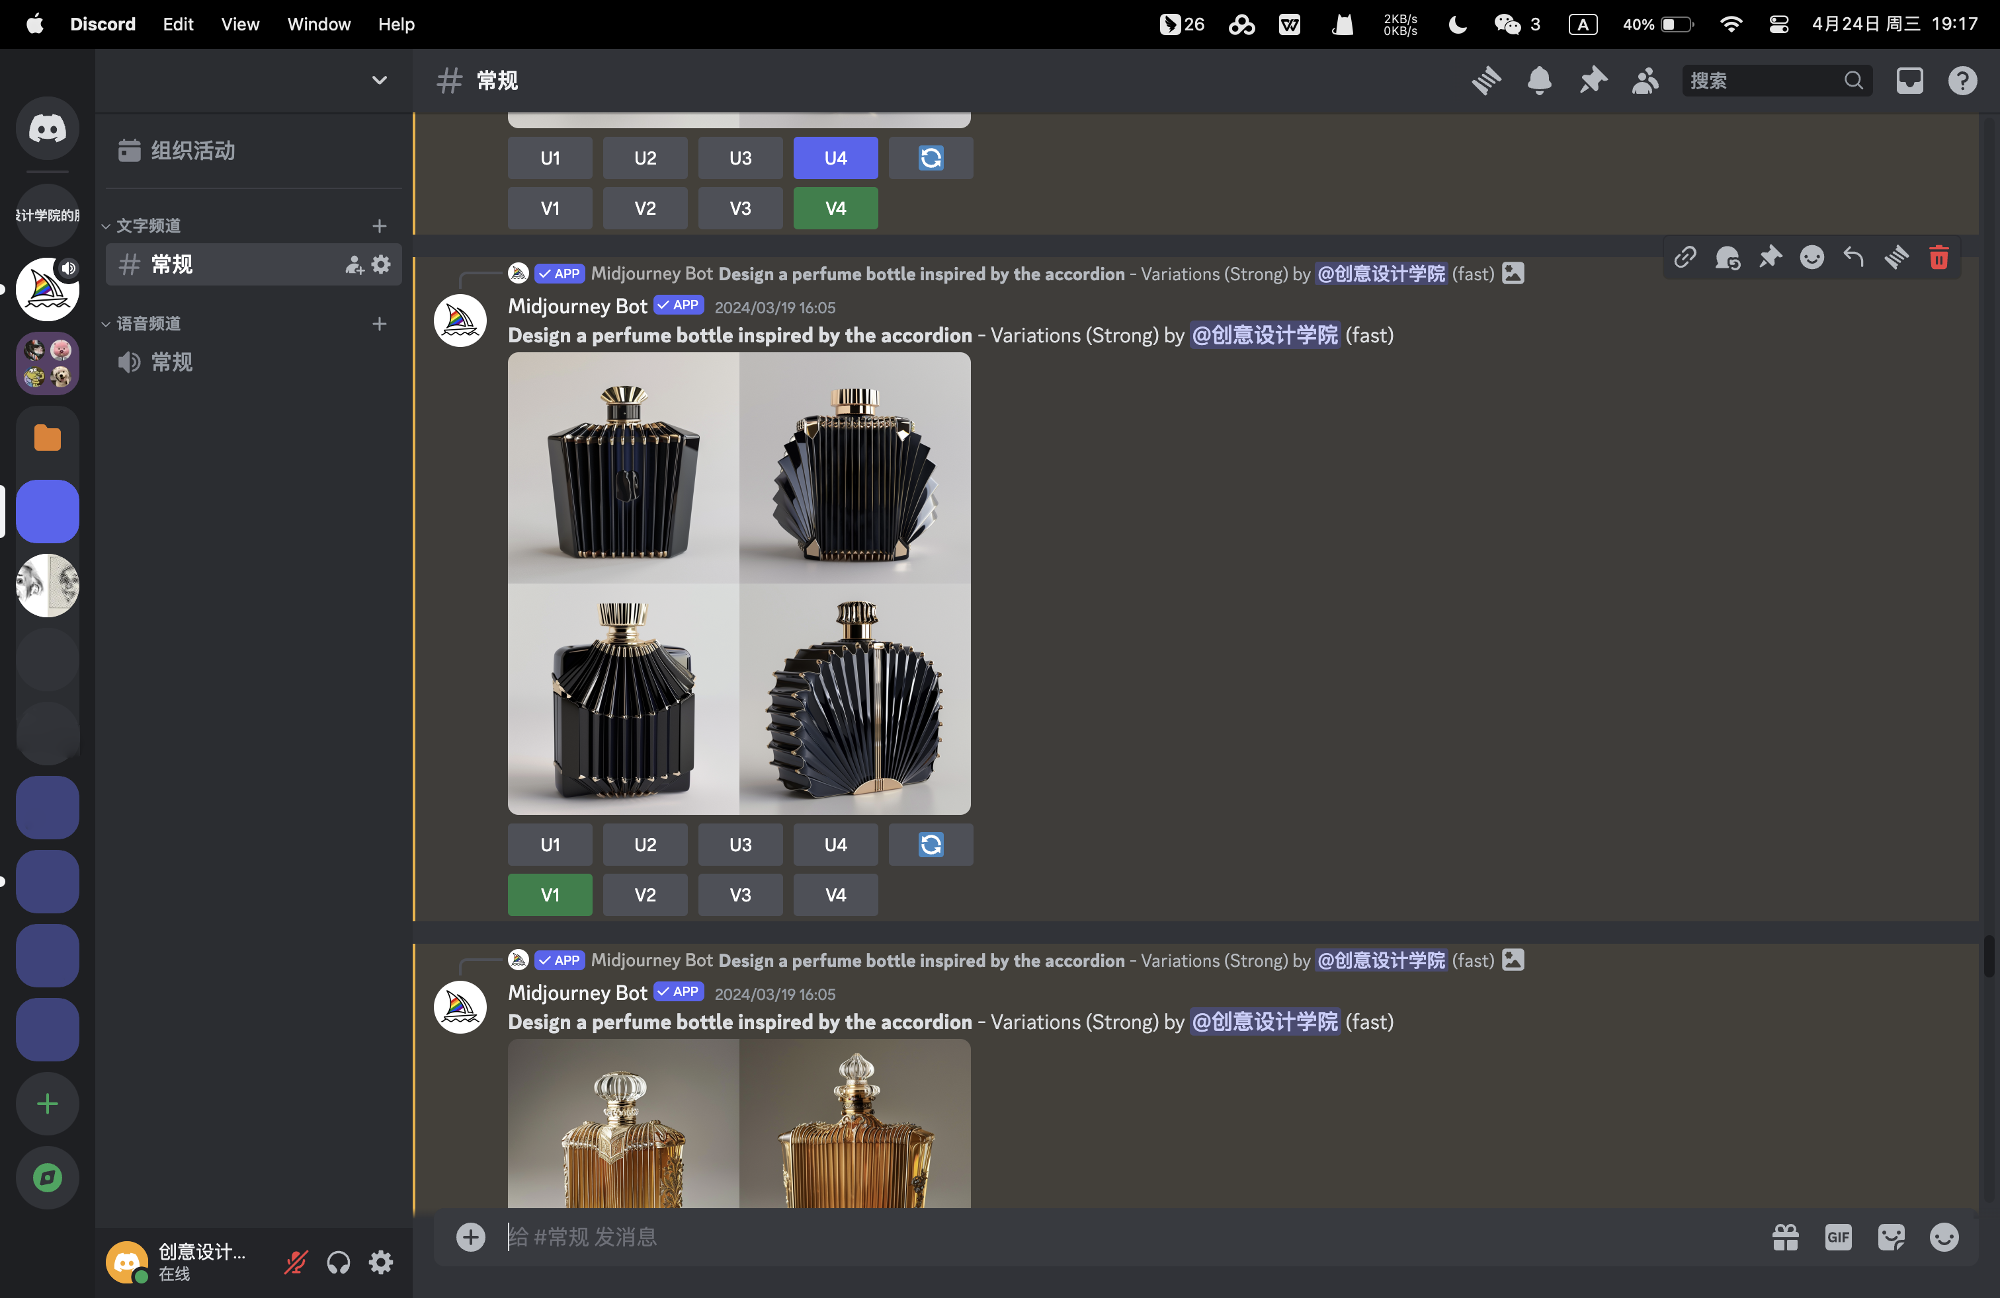Open the inbox icon
This screenshot has width=2000, height=1298.
point(1909,81)
